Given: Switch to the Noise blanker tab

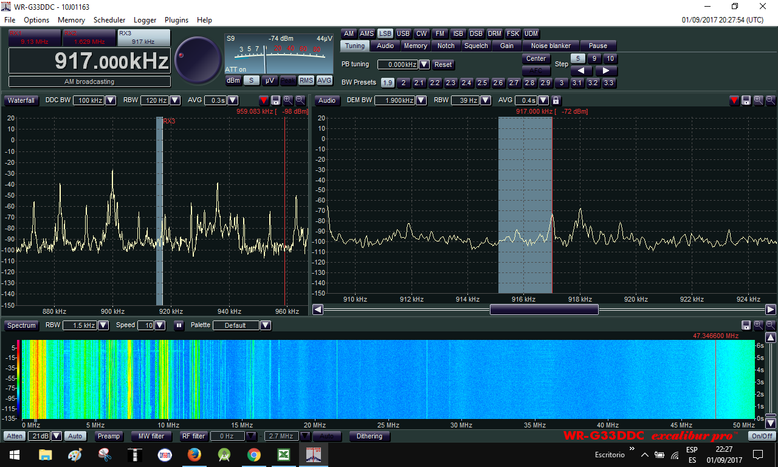Looking at the screenshot, I should point(551,46).
